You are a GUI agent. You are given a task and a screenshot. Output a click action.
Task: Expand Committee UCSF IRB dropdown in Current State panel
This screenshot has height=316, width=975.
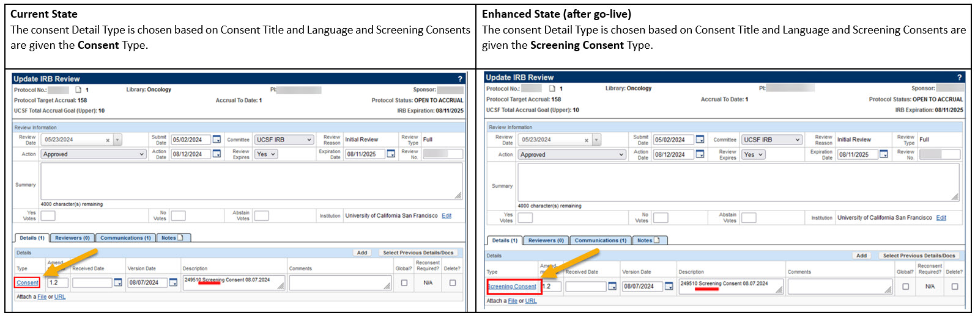pos(284,140)
